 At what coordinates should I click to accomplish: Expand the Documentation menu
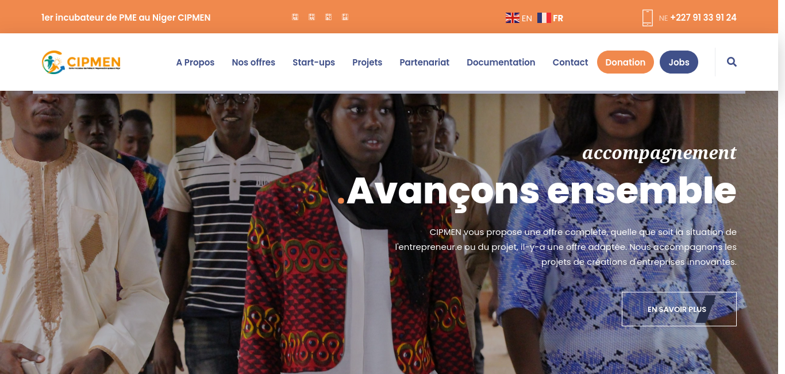(501, 62)
